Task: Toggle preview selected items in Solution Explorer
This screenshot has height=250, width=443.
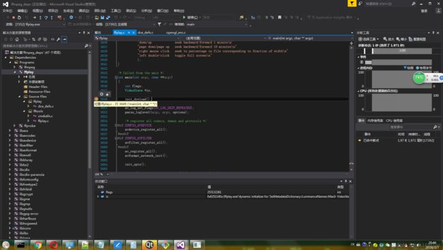Action: pyautogui.click(x=65, y=40)
